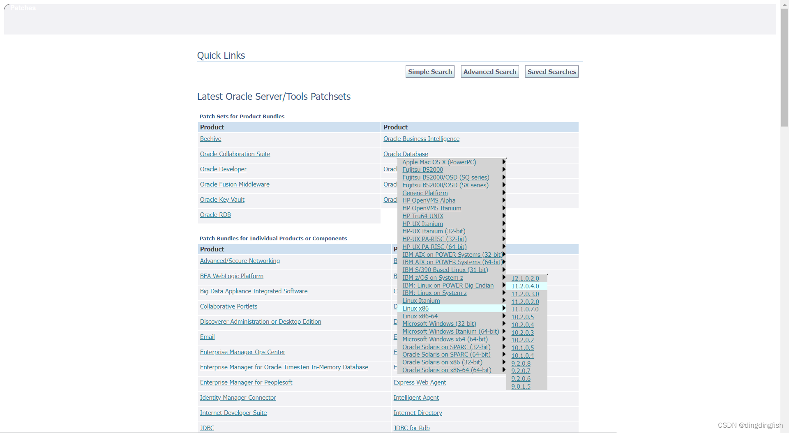This screenshot has height=433, width=789.
Task: Open the Intelligent Agent link
Action: pyautogui.click(x=416, y=398)
